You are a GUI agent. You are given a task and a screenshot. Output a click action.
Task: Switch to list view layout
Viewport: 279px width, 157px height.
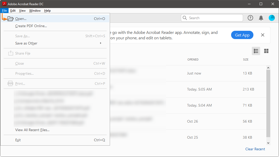256,51
